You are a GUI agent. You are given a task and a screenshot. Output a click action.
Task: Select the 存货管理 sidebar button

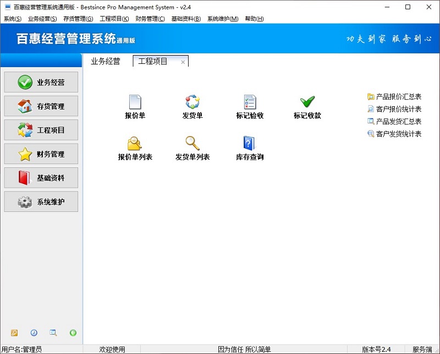[41, 106]
